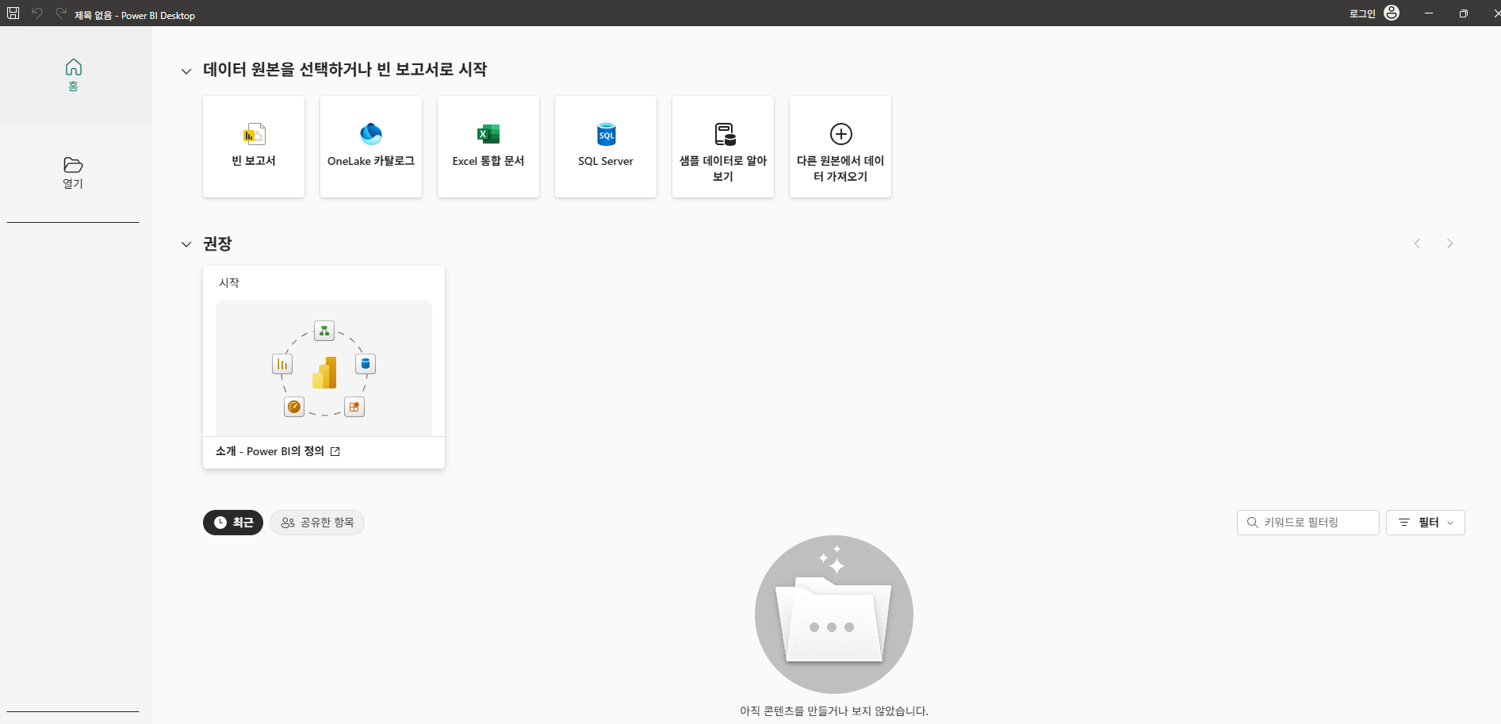Click 로그인 to sign in
Image resolution: width=1501 pixels, height=724 pixels.
click(x=1362, y=13)
